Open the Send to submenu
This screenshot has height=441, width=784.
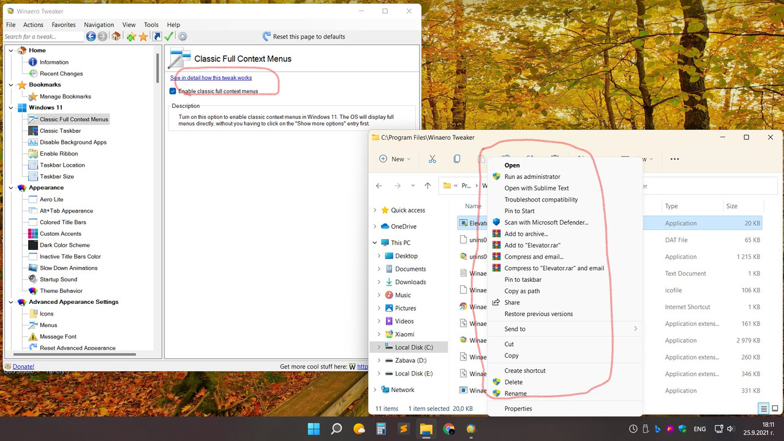565,329
